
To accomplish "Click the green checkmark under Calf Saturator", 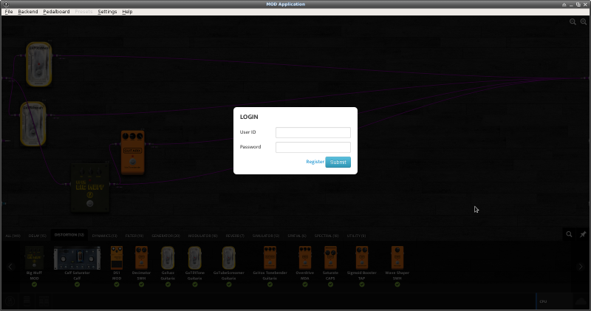I will point(77,284).
